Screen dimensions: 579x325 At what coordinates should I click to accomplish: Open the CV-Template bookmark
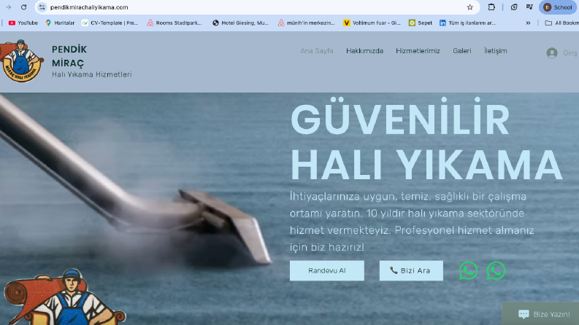pos(110,23)
